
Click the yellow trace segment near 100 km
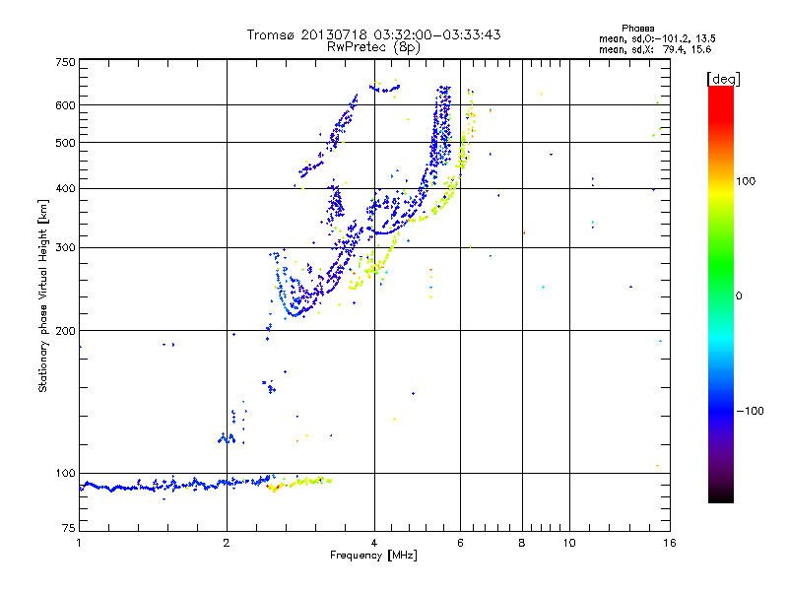(305, 482)
